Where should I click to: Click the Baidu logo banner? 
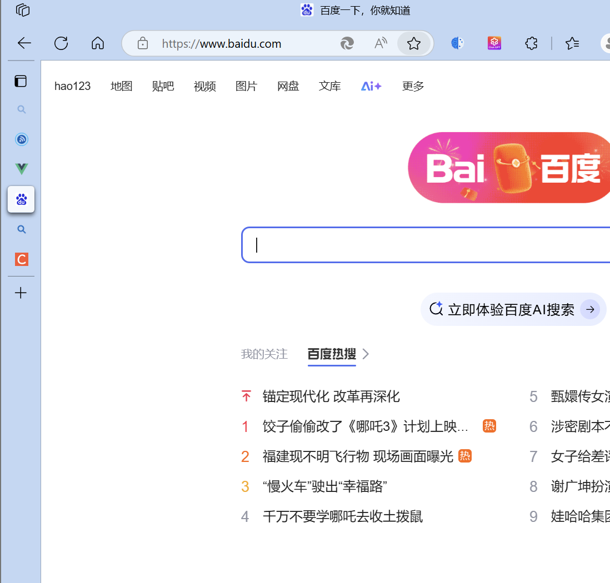click(509, 168)
